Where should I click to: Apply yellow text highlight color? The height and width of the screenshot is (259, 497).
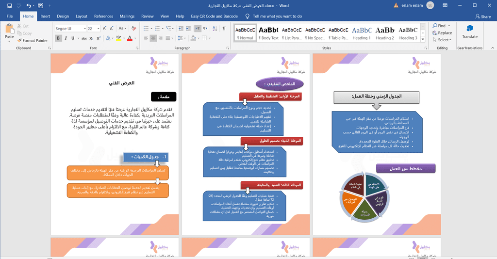118,38
